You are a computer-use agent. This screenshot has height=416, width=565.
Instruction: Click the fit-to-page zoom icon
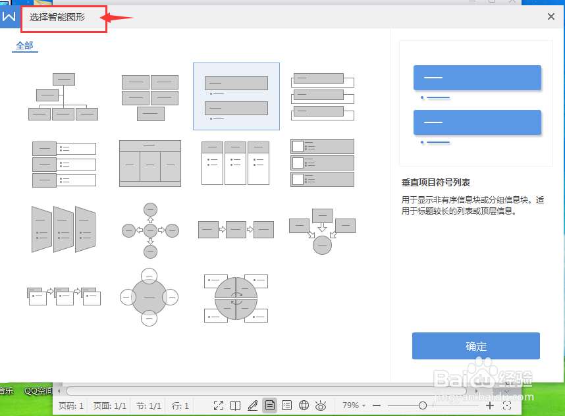[507, 405]
